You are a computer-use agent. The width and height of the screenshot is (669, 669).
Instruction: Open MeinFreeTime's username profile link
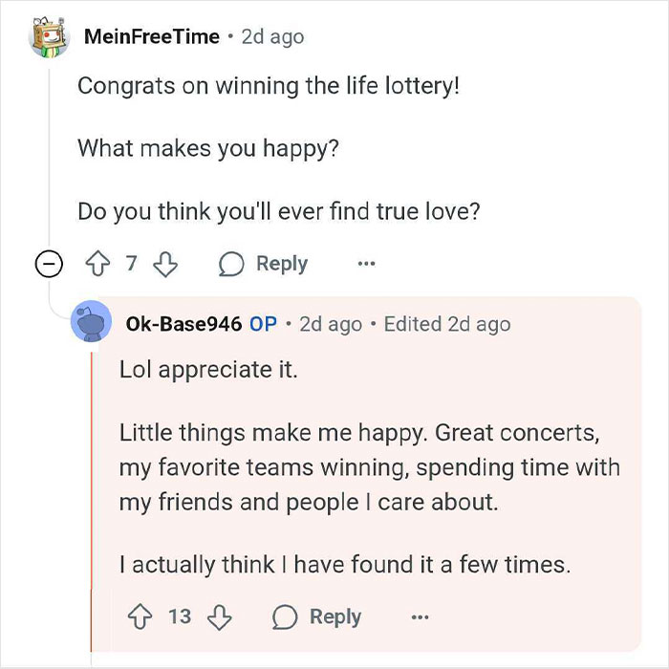click(x=152, y=37)
